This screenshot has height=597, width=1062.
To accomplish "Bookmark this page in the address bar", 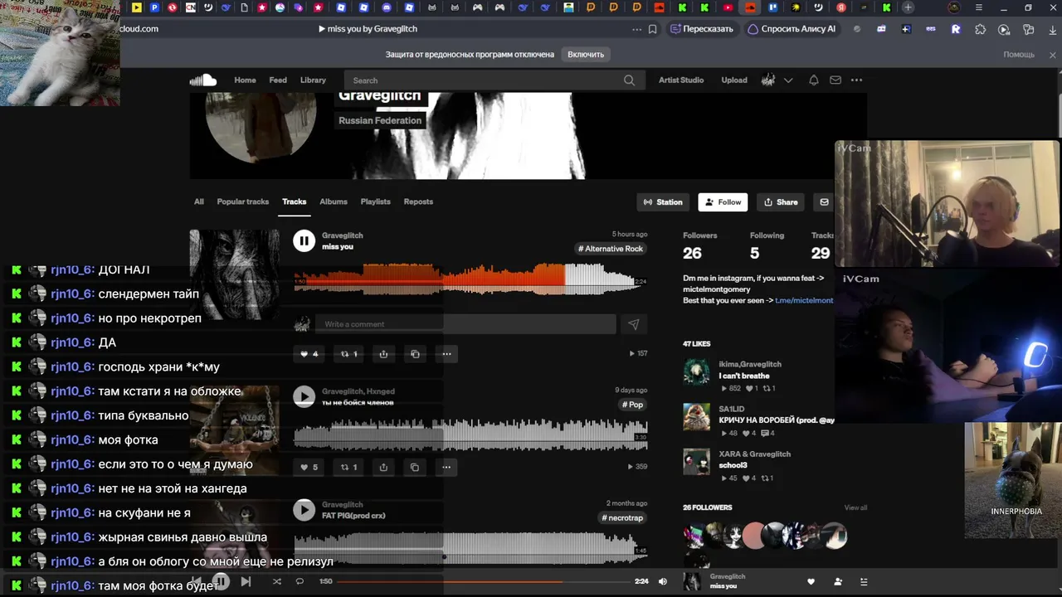I will [x=653, y=29].
